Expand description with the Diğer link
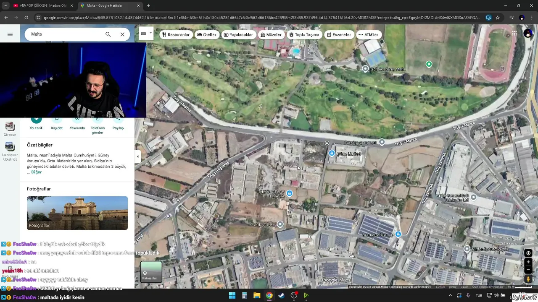538x302 pixels. click(x=36, y=172)
